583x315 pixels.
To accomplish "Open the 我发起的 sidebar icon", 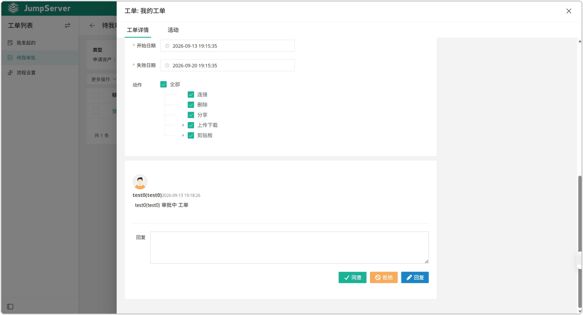I will pyautogui.click(x=10, y=43).
